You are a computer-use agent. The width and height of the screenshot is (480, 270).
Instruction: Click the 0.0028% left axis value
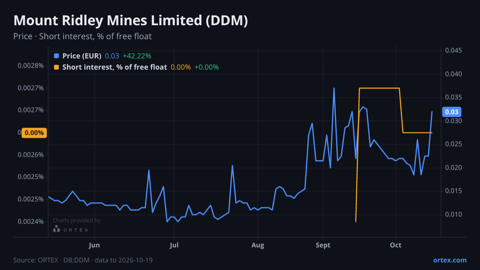(30, 66)
